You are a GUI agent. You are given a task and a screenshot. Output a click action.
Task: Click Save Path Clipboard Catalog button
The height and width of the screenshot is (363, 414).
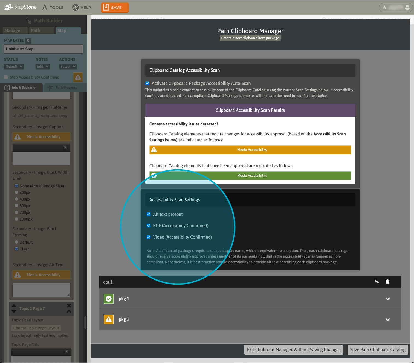378,350
